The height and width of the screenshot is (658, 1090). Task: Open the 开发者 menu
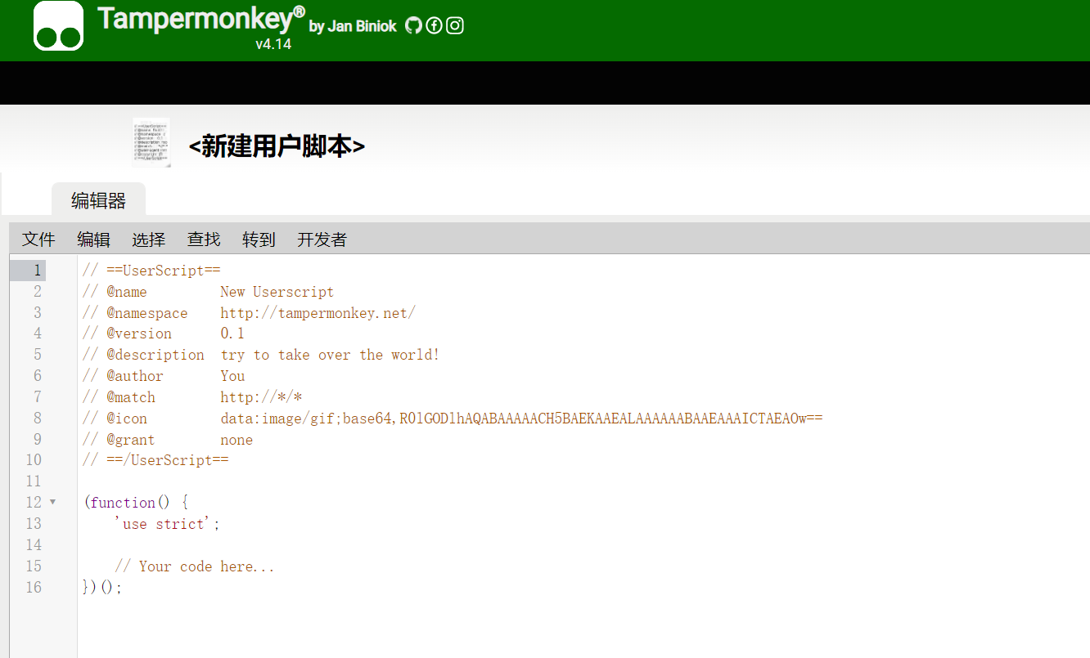pyautogui.click(x=322, y=239)
